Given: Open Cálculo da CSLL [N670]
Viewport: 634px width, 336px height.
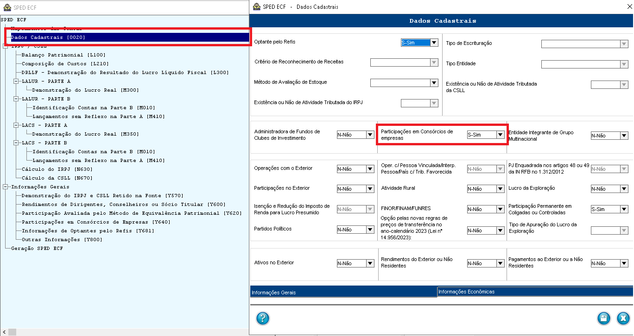Looking at the screenshot, I should coord(57,178).
